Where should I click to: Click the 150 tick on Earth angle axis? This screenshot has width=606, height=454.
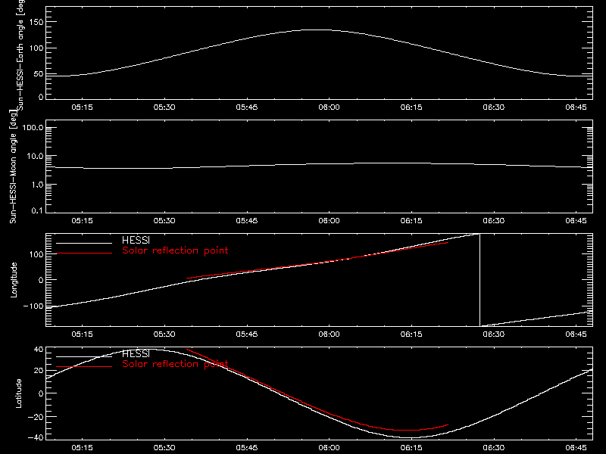[x=36, y=22]
